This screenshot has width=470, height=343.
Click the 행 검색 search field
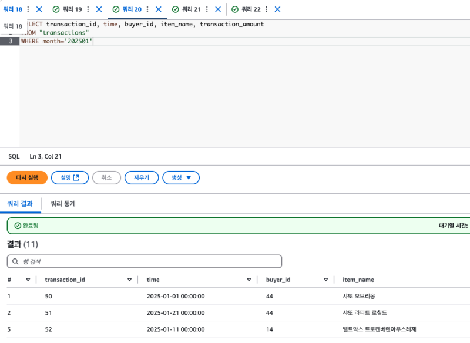click(144, 261)
